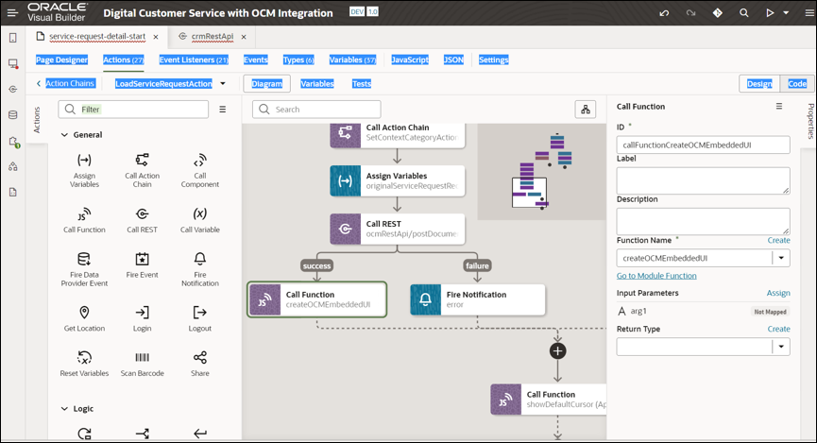Screen dimensions: 817x443
Task: Open Web Applications in the left navigator
Action: pos(13,63)
